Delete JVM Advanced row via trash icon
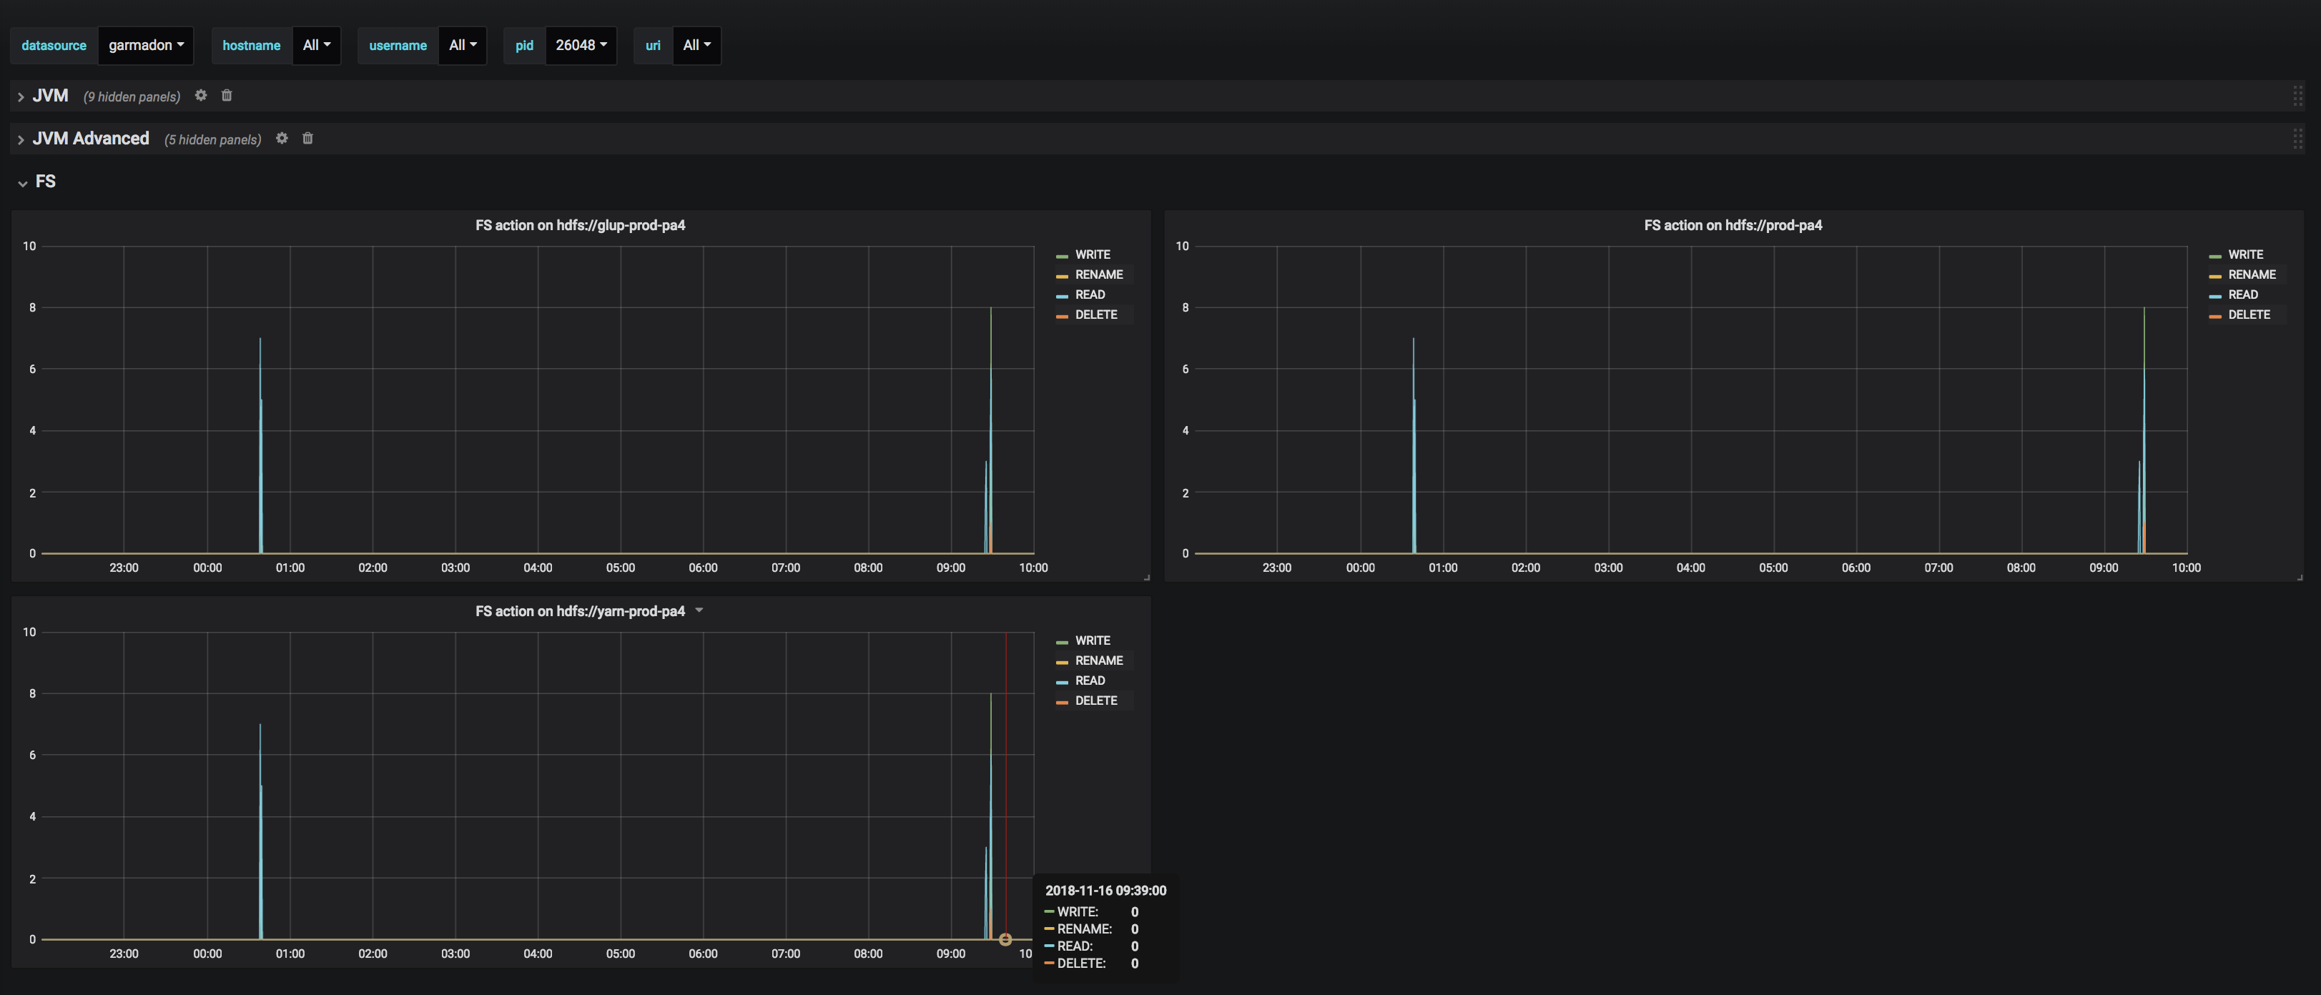The image size is (2321, 995). coord(307,139)
